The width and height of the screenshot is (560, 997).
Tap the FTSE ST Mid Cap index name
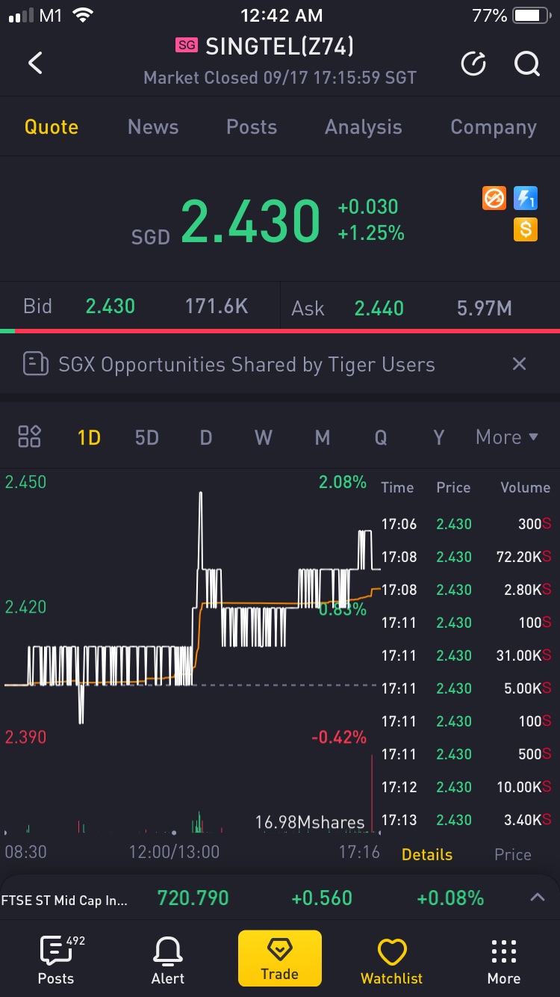(64, 900)
